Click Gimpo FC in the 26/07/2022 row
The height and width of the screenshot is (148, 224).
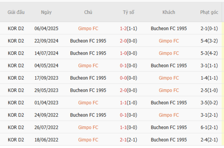point(88,127)
